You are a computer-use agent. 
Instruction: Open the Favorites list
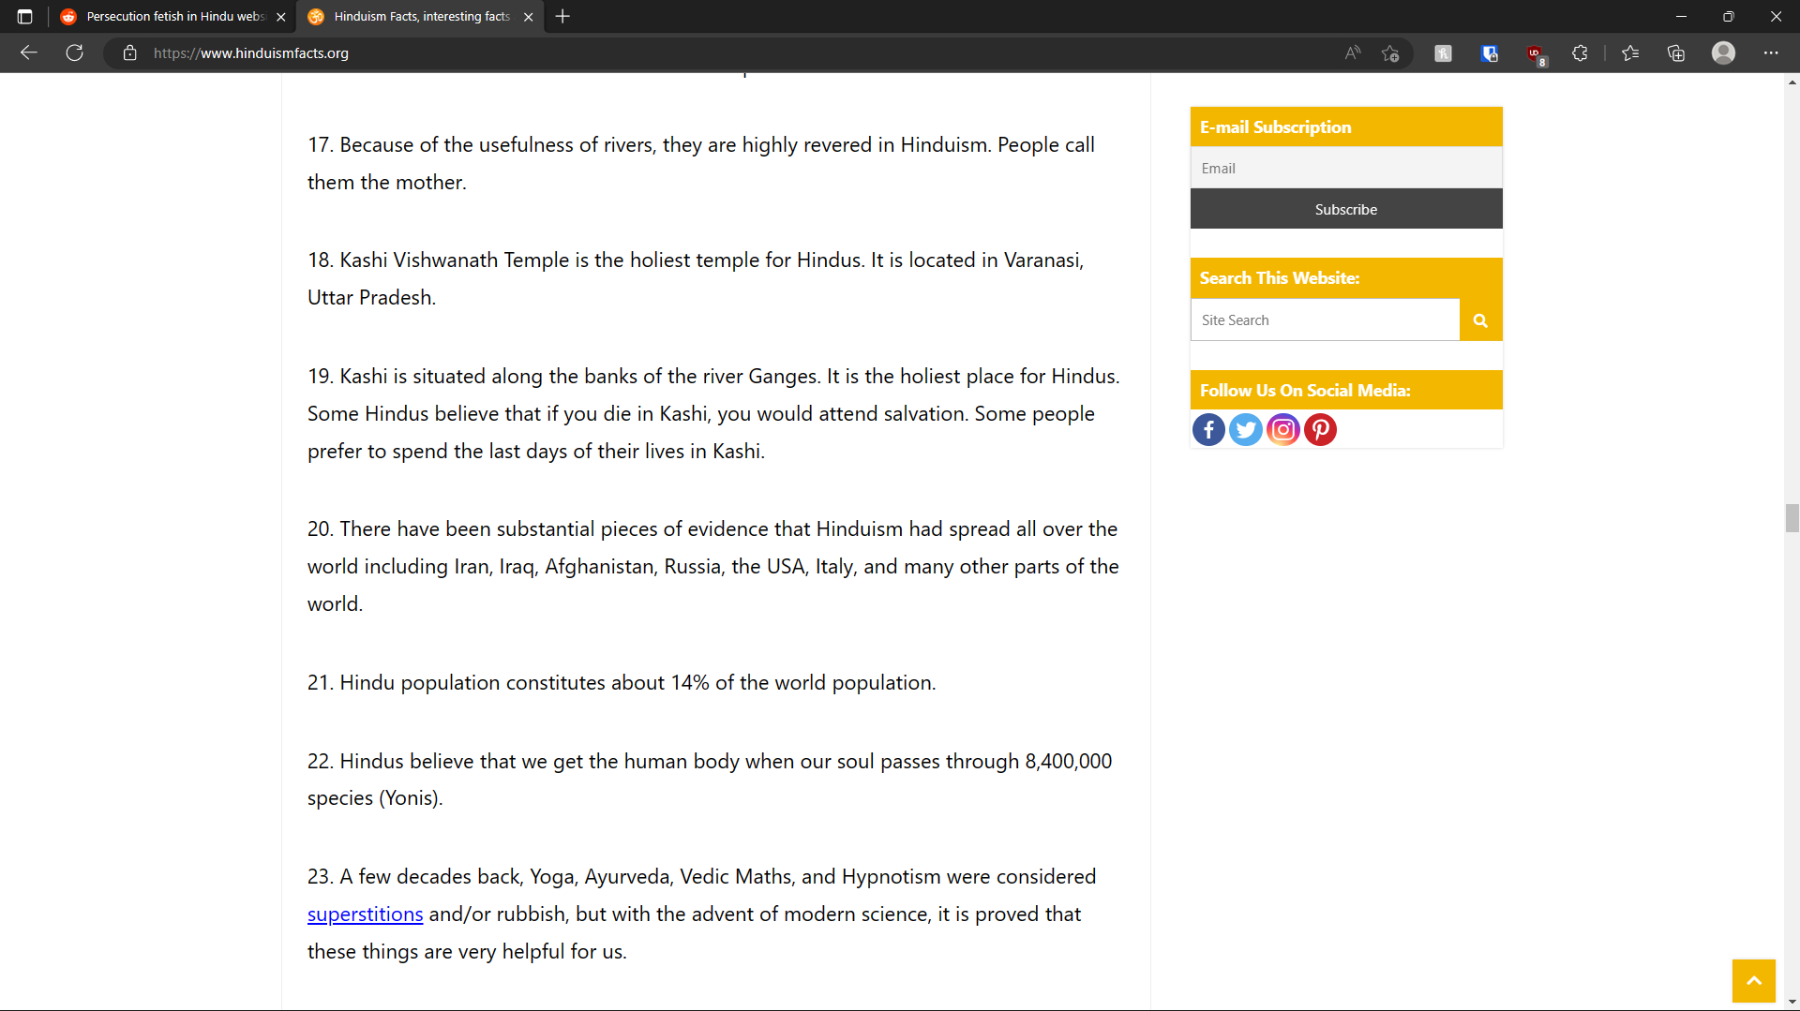[1630, 53]
